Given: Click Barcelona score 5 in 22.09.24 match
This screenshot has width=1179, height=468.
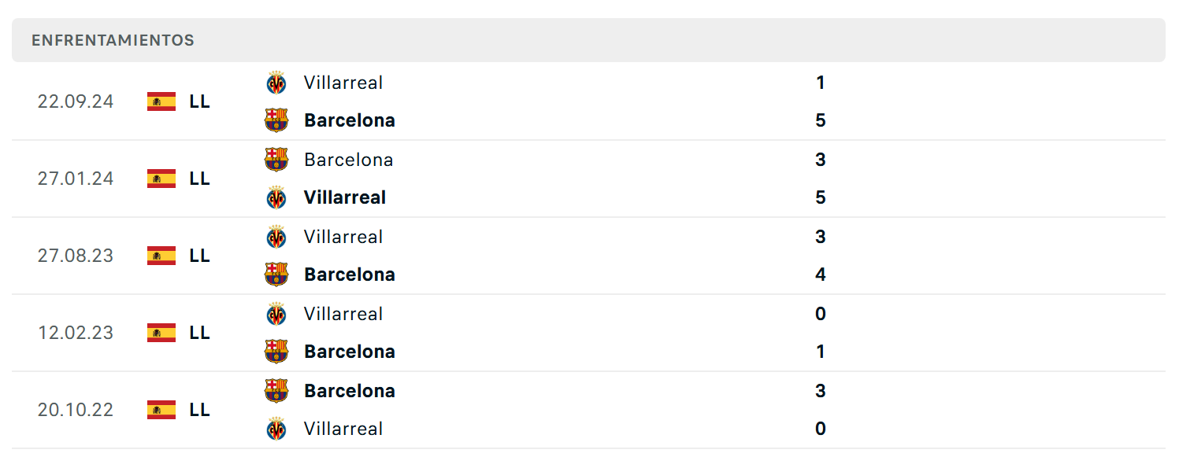Looking at the screenshot, I should tap(821, 120).
